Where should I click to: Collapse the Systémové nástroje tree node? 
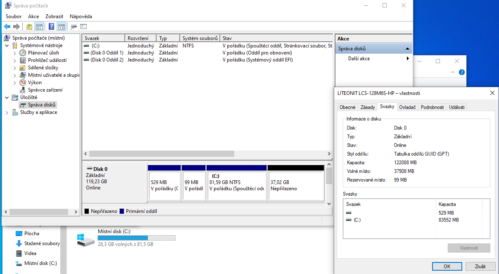click(x=7, y=45)
